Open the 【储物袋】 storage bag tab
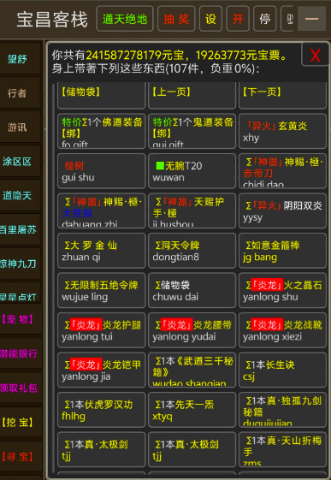This screenshot has height=480, width=331. click(101, 95)
